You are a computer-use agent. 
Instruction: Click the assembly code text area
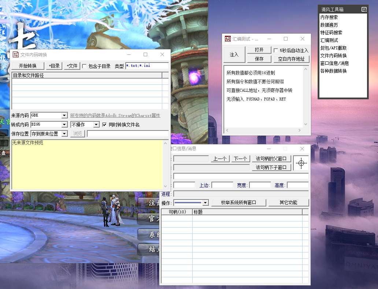pos(263,96)
